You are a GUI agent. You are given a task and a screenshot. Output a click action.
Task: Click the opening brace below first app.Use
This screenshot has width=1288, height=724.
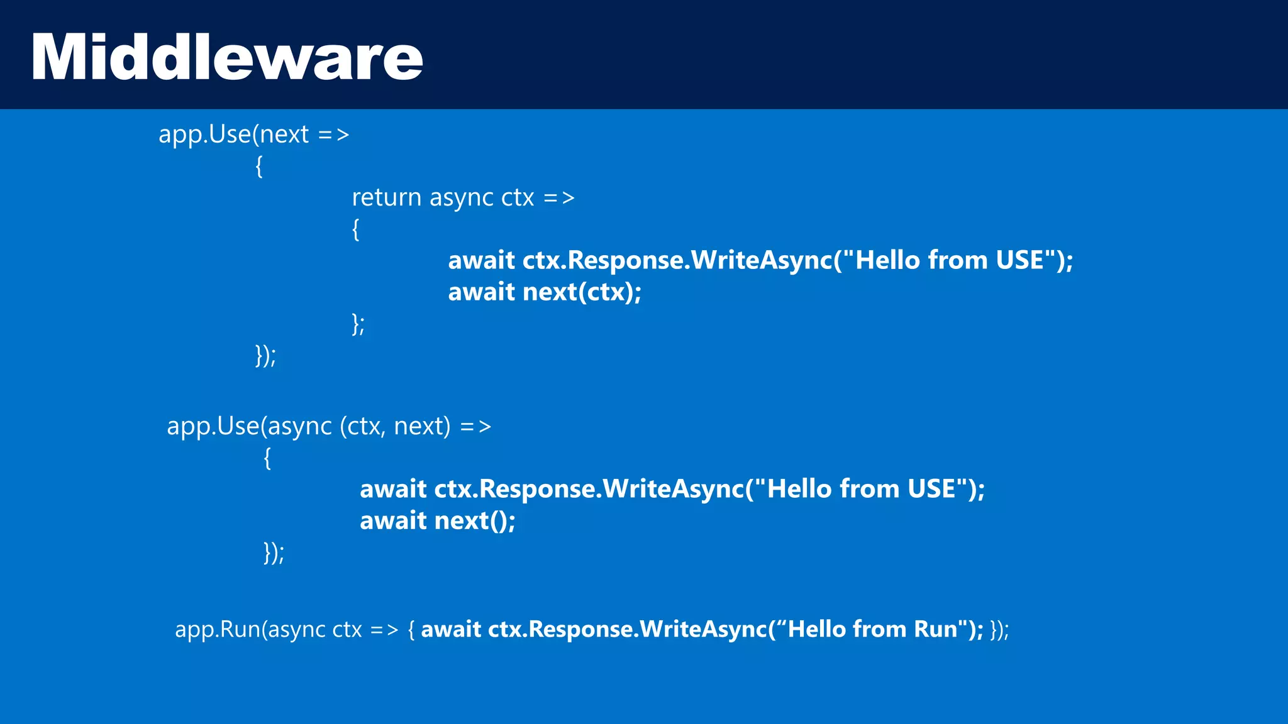tap(259, 167)
